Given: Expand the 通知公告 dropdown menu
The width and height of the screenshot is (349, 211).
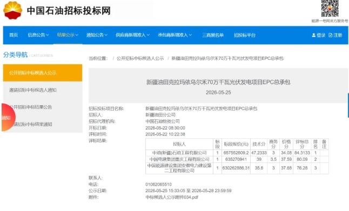Looking at the screenshot, I should [x=97, y=35].
